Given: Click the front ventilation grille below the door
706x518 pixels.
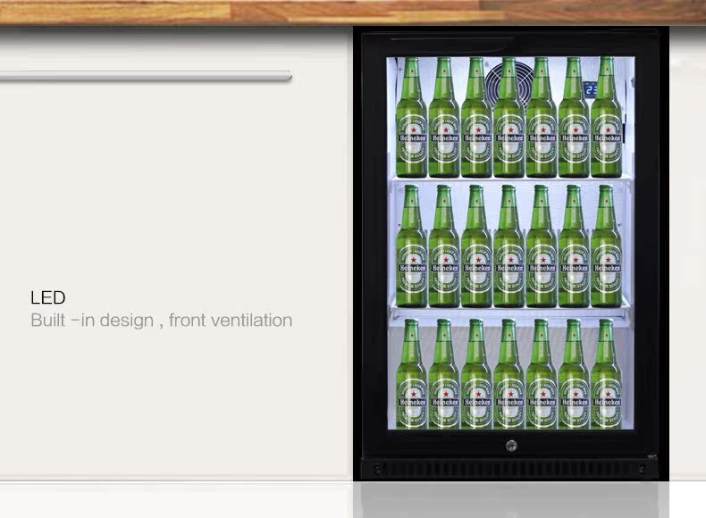Looking at the screenshot, I should pos(511,470).
